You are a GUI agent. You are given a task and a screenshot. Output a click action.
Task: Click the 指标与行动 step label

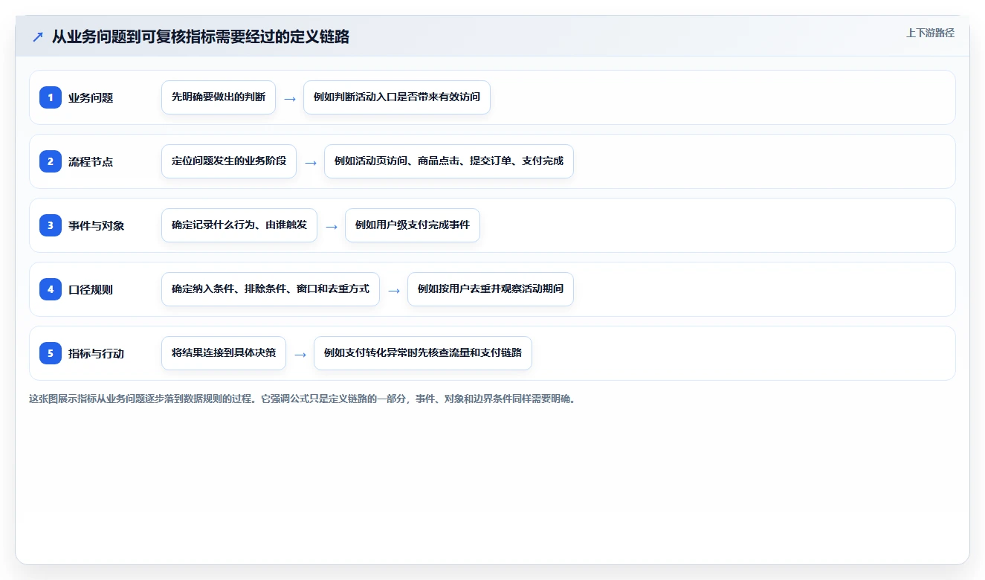[96, 353]
